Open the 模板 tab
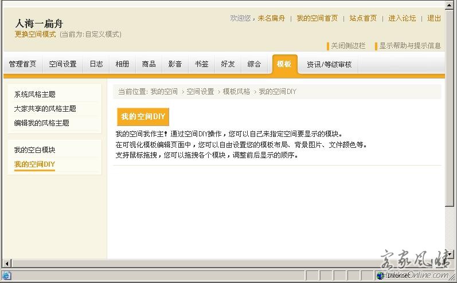Screen dimensions: 457x283 284,64
